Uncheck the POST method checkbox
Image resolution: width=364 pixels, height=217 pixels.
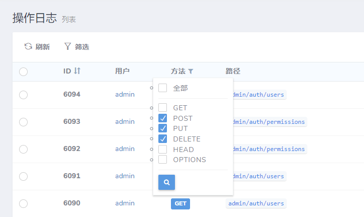[163, 118]
